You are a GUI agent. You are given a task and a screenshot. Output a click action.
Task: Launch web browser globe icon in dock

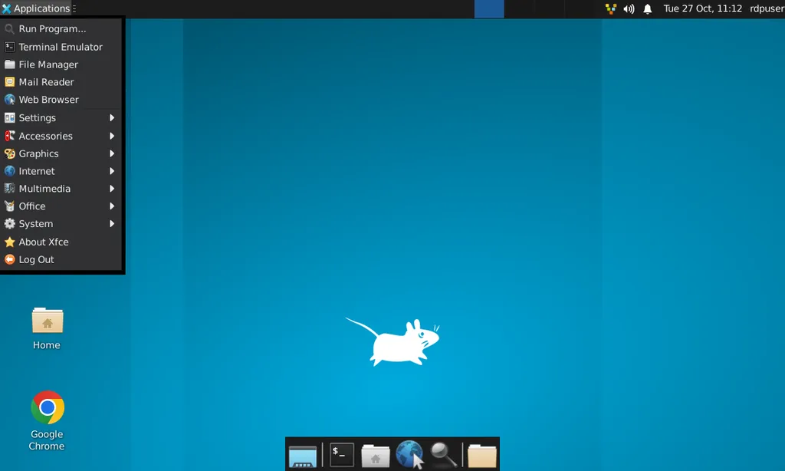click(x=409, y=454)
